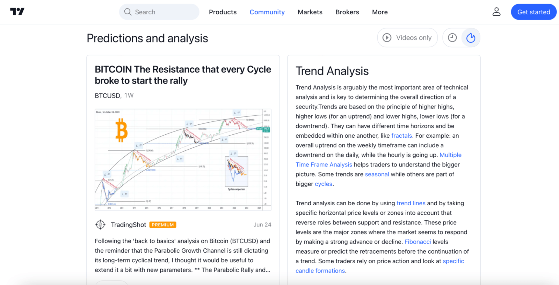Open the Markets menu
Screen dimensions: 559x285
(x=310, y=12)
